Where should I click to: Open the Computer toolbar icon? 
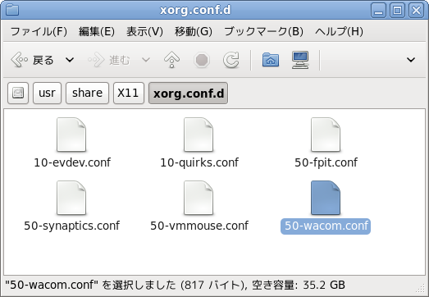point(300,59)
